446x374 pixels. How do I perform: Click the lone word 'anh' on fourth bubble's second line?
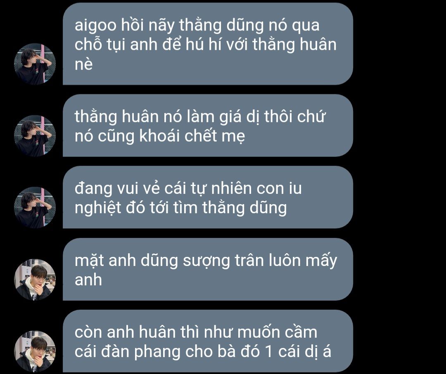point(88,280)
